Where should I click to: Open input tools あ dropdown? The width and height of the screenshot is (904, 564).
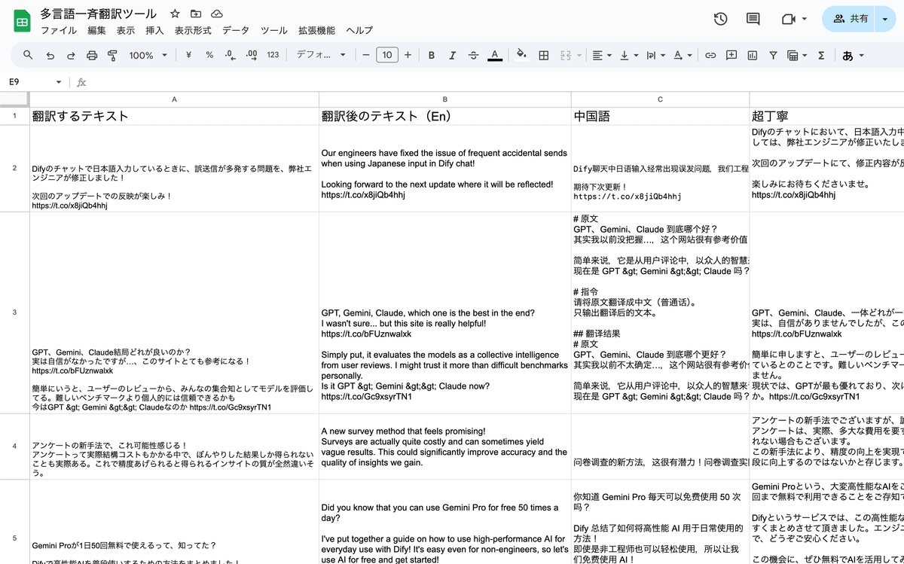click(x=852, y=55)
